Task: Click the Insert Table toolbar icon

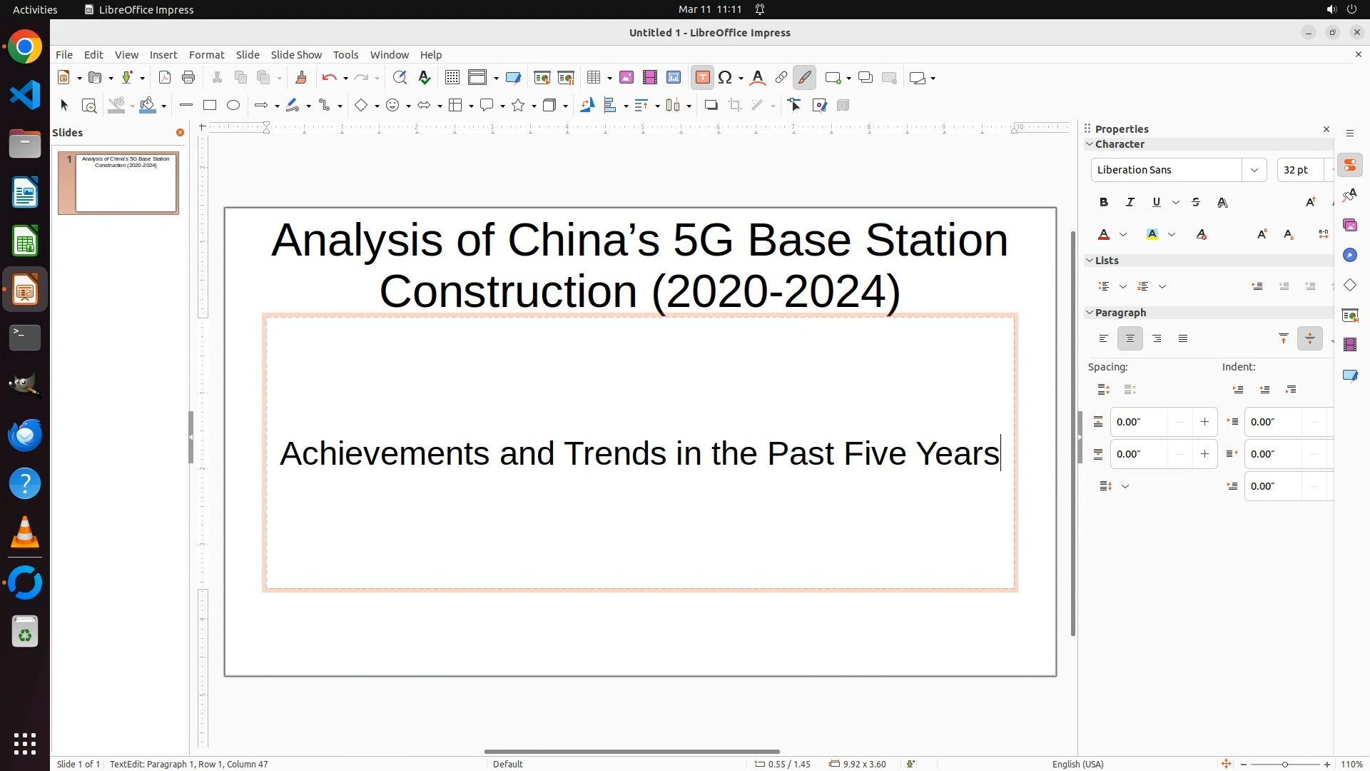Action: point(593,78)
